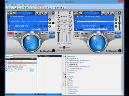Open the Mix menu
The image size is (129, 96).
pyautogui.click(x=21, y=5)
